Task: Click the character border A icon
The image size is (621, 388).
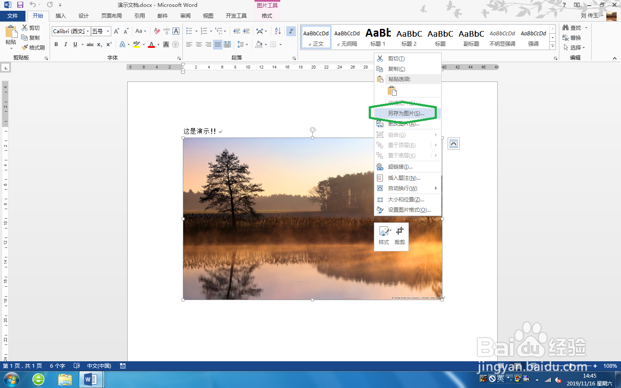Action: coord(176,31)
